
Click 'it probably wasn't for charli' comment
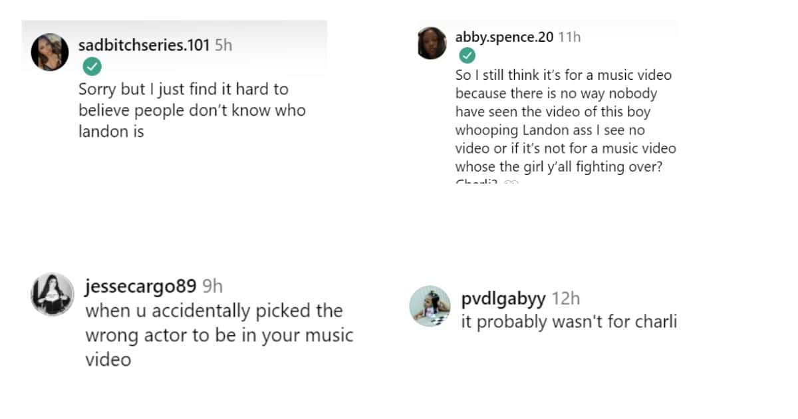(x=569, y=322)
